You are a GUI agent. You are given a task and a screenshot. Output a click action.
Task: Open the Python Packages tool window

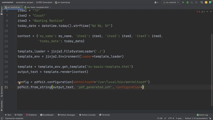(x=66, y=115)
